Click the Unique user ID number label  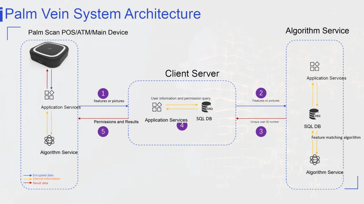265,122
